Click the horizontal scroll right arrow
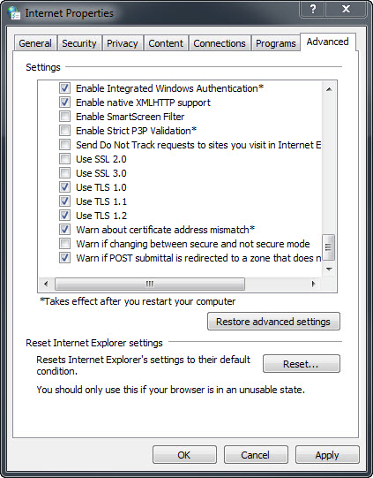The image size is (373, 478). click(x=314, y=285)
